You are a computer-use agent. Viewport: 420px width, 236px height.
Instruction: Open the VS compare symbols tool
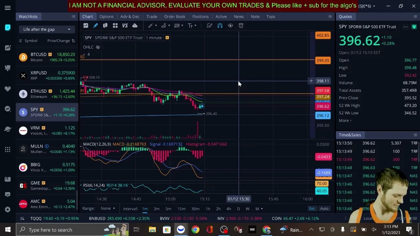pyautogui.click(x=125, y=26)
